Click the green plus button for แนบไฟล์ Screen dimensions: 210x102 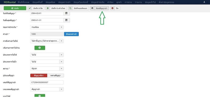tap(40, 95)
